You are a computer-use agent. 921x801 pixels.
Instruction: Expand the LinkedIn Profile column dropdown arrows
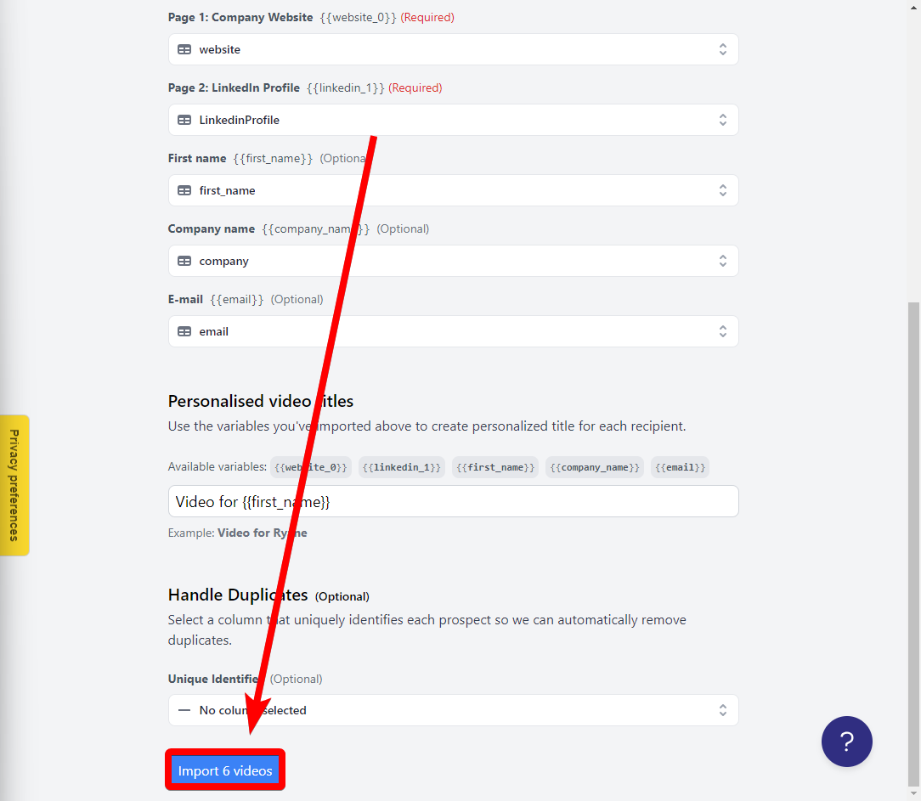pyautogui.click(x=722, y=120)
